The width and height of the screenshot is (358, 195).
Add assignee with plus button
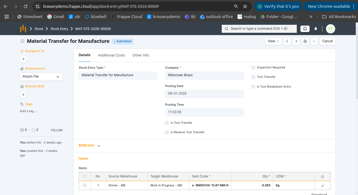[x=23, y=59]
